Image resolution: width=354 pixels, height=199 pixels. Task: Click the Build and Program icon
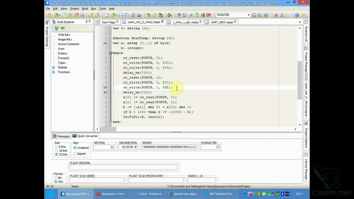coord(161,15)
